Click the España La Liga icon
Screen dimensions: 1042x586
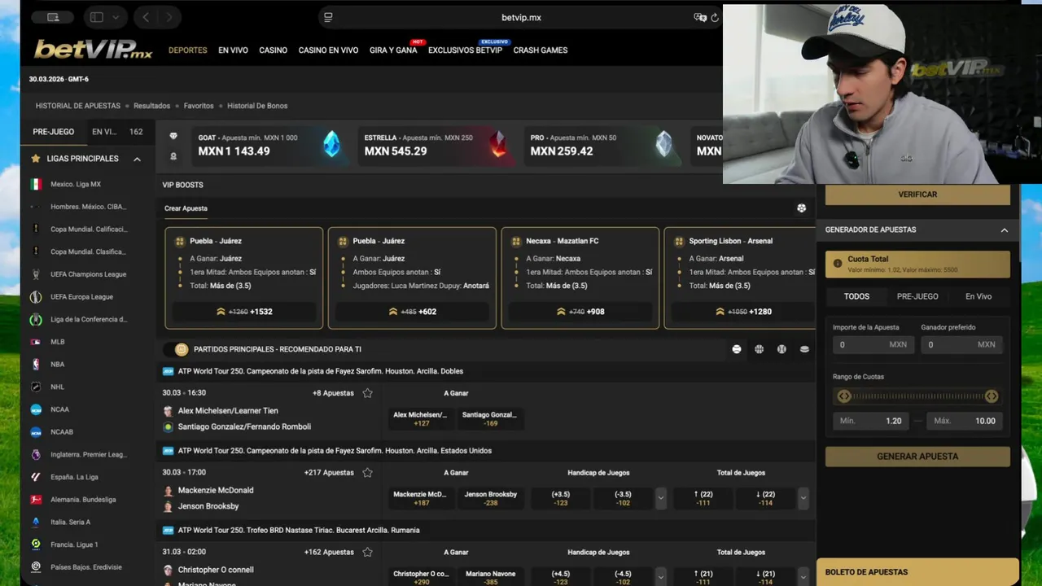(x=36, y=477)
